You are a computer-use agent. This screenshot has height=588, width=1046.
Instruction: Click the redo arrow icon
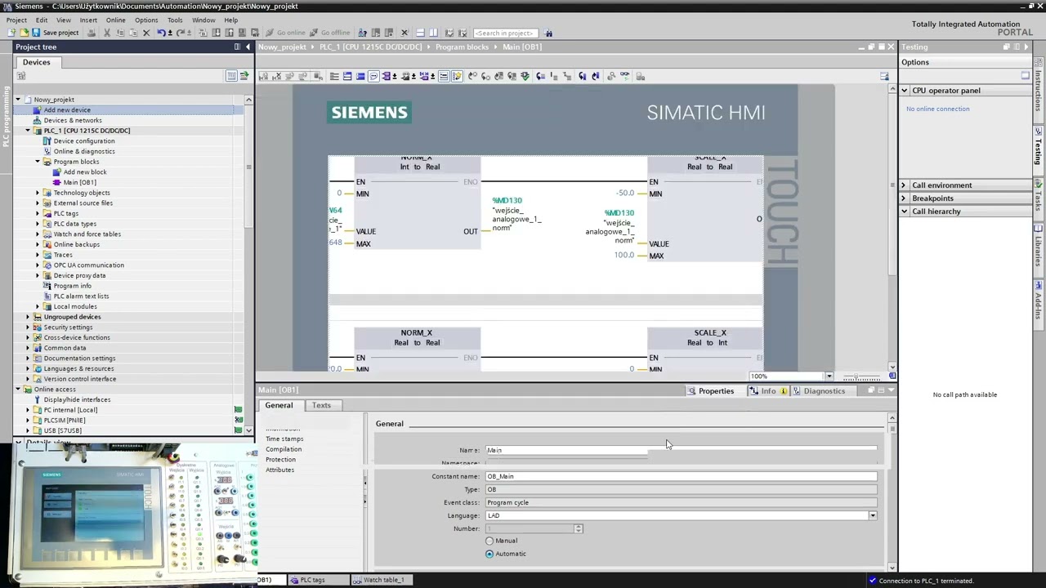point(181,33)
